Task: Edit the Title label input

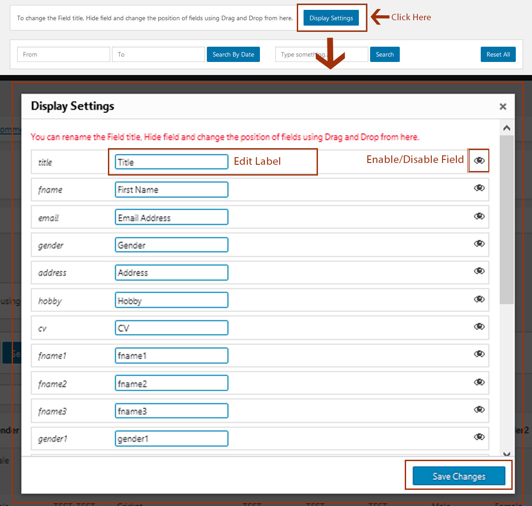Action: 171,162
